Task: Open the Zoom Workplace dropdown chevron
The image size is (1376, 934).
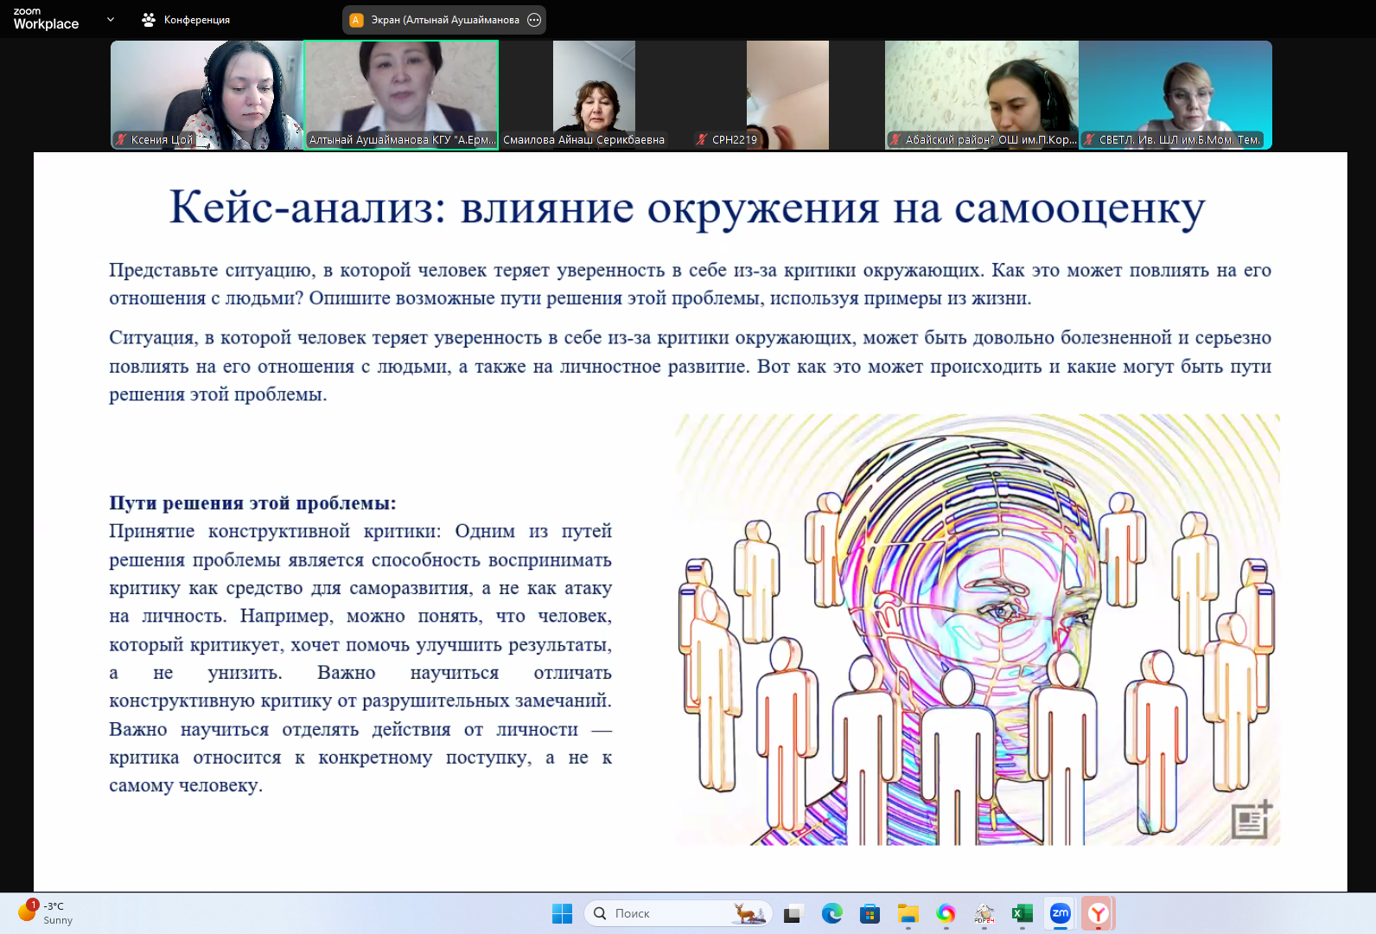Action: pos(111,19)
